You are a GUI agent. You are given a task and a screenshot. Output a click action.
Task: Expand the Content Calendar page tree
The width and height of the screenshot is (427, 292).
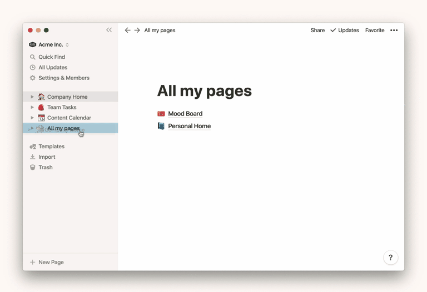(32, 118)
